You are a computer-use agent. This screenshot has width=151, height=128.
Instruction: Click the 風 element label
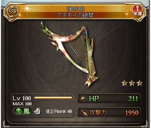[x=26, y=111]
